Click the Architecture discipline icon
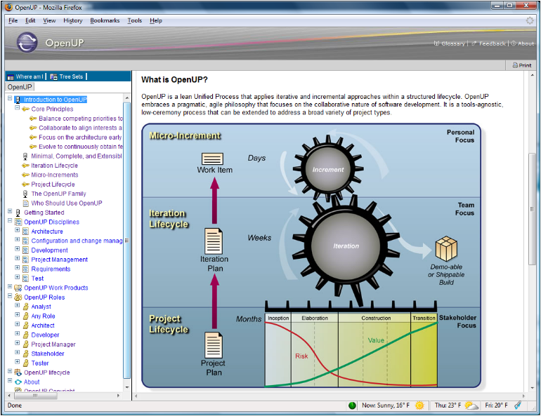Image resolution: width=541 pixels, height=416 pixels. (25, 232)
